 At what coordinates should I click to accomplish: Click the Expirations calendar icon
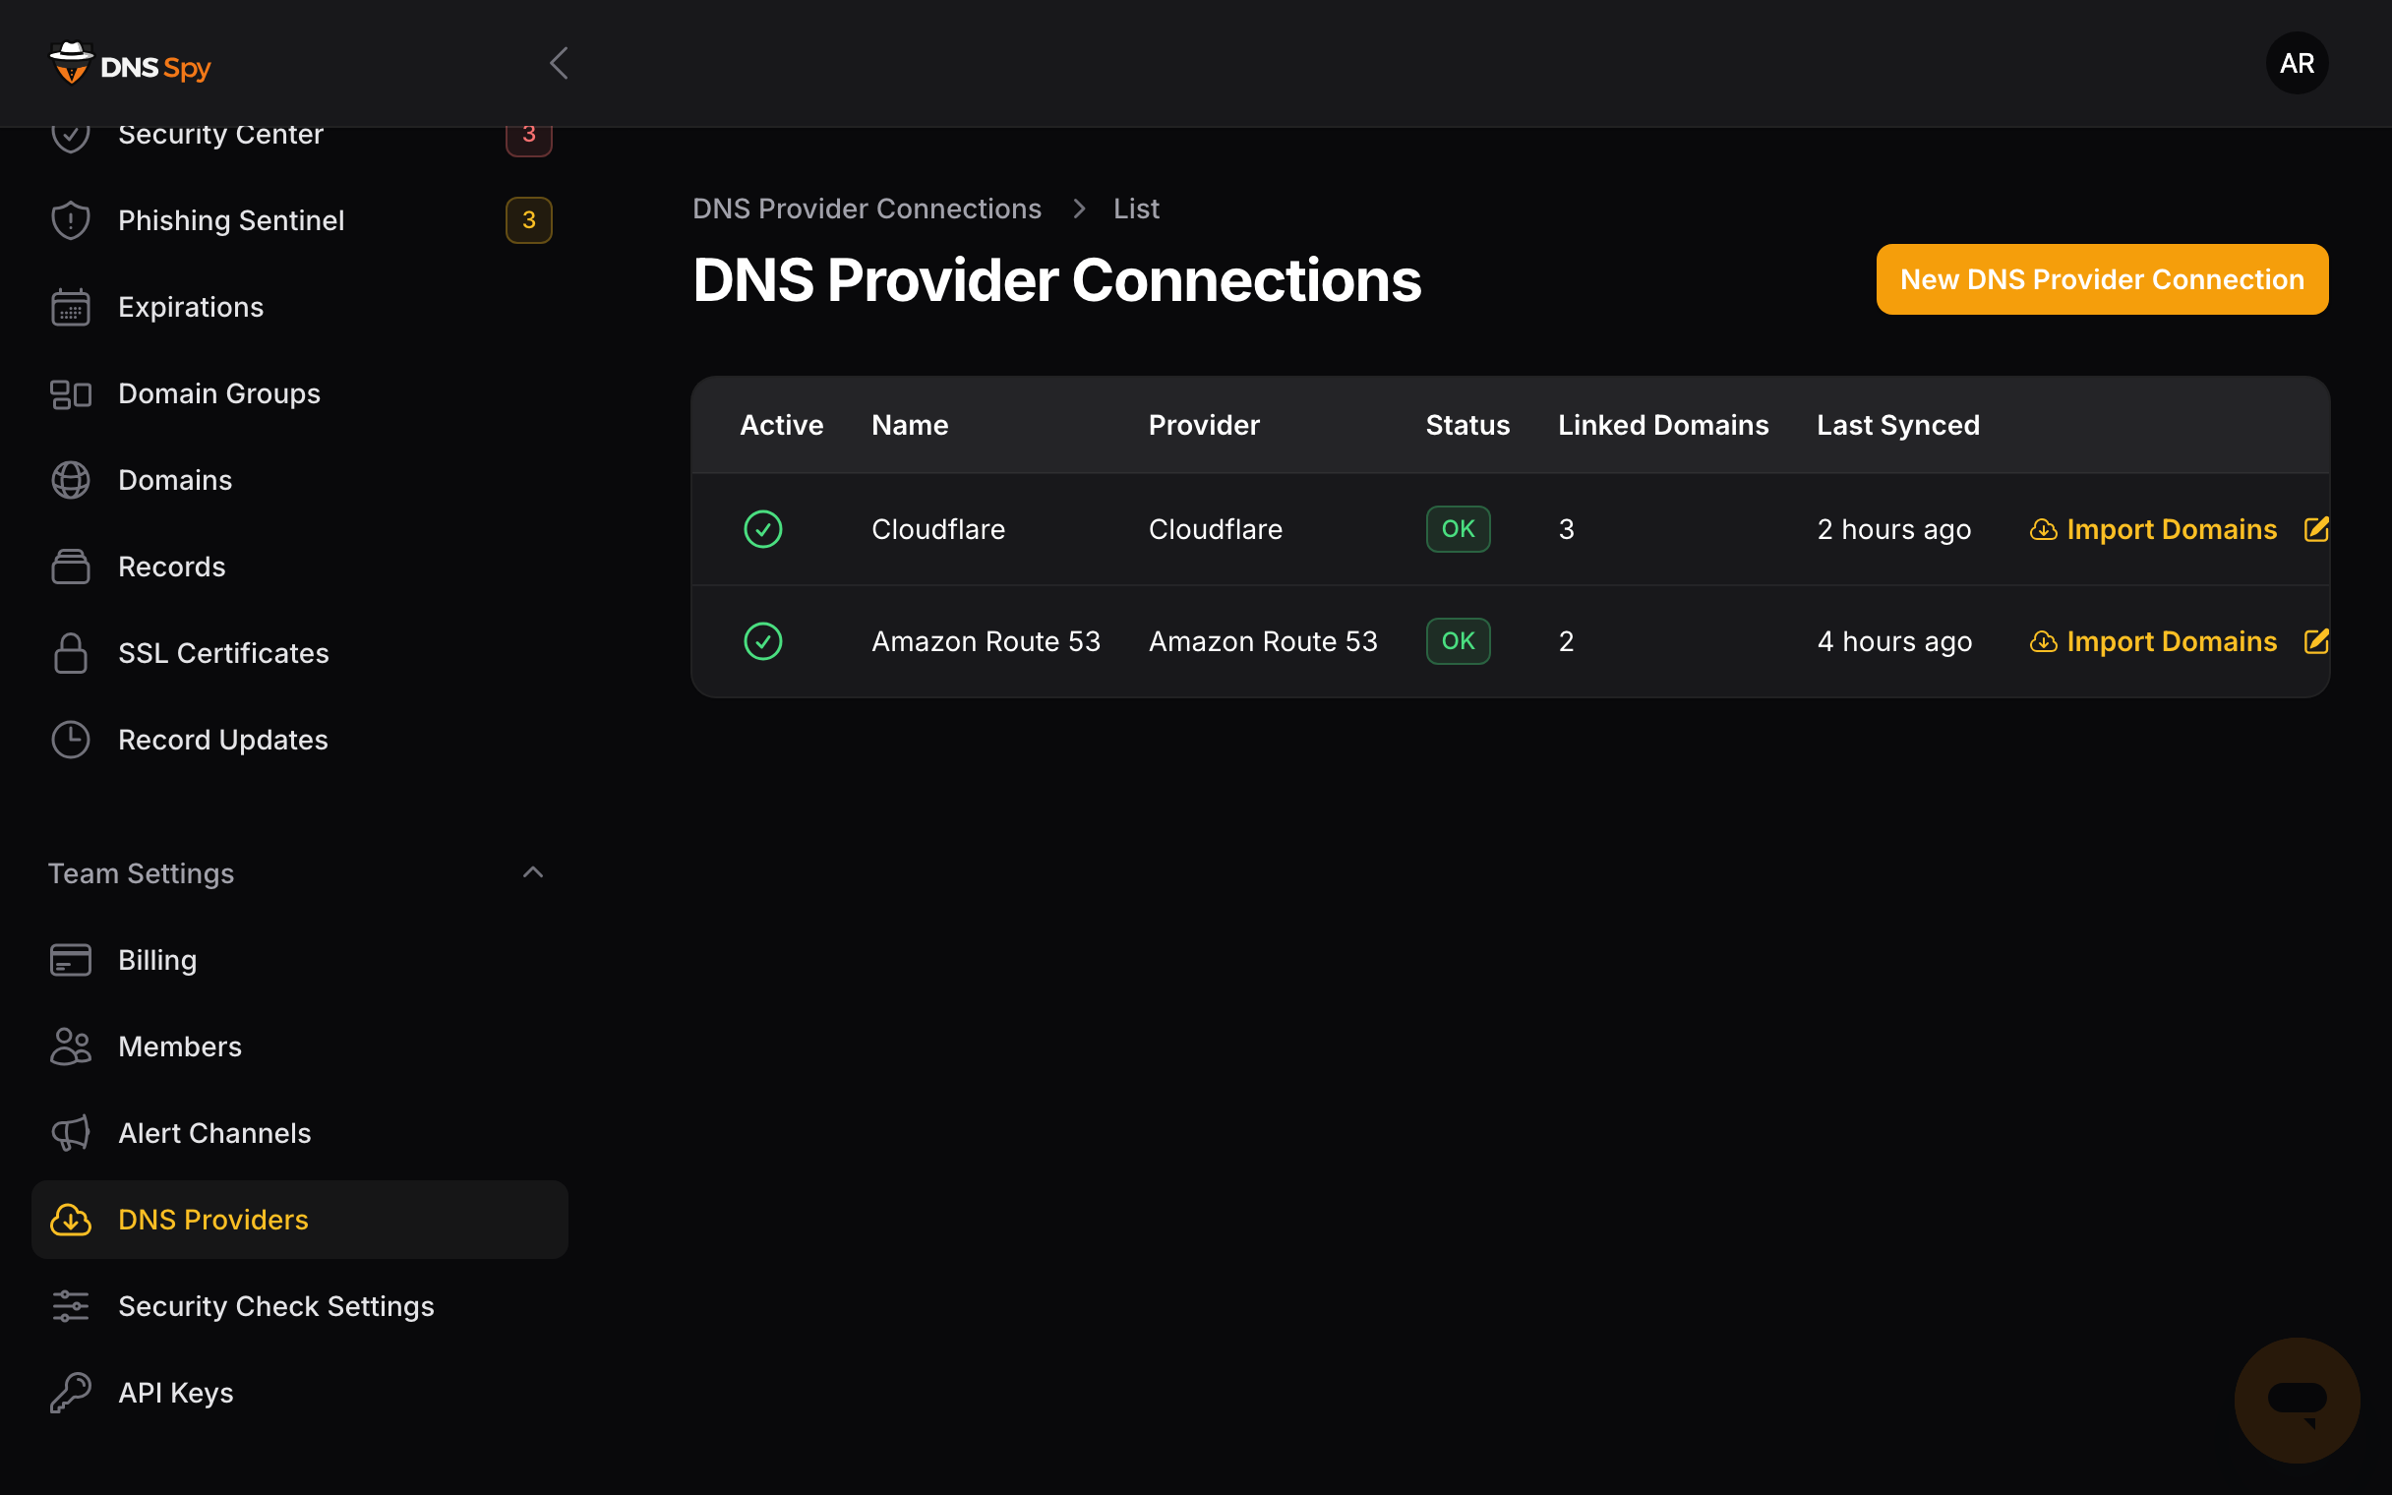click(x=70, y=307)
